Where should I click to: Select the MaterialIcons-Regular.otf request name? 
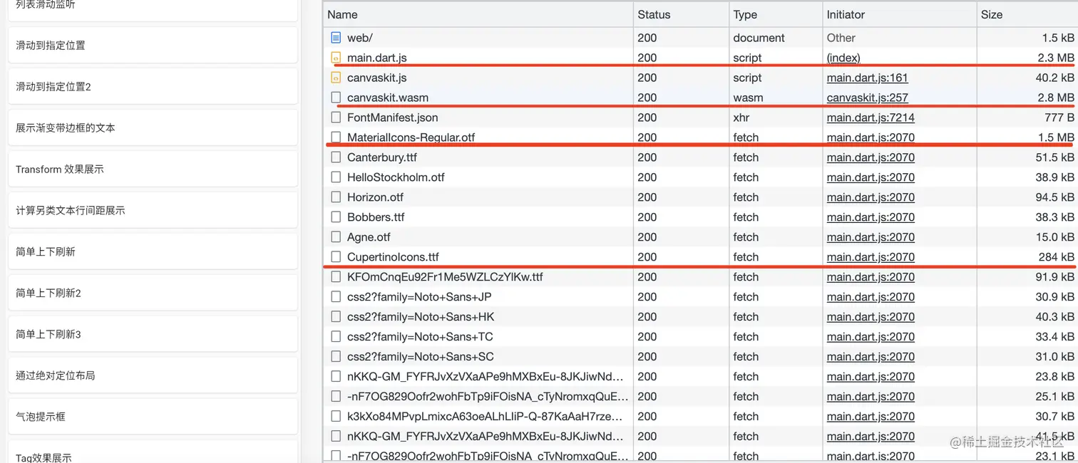(411, 137)
